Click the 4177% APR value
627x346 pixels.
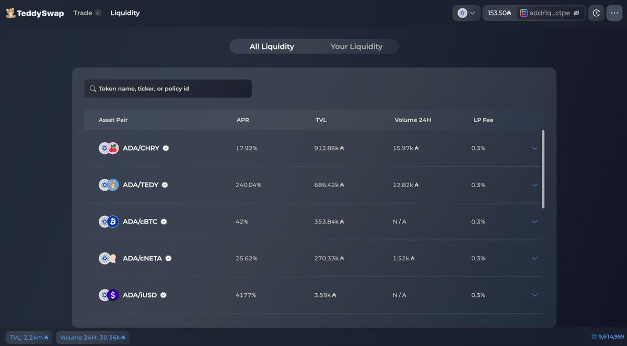coord(246,295)
